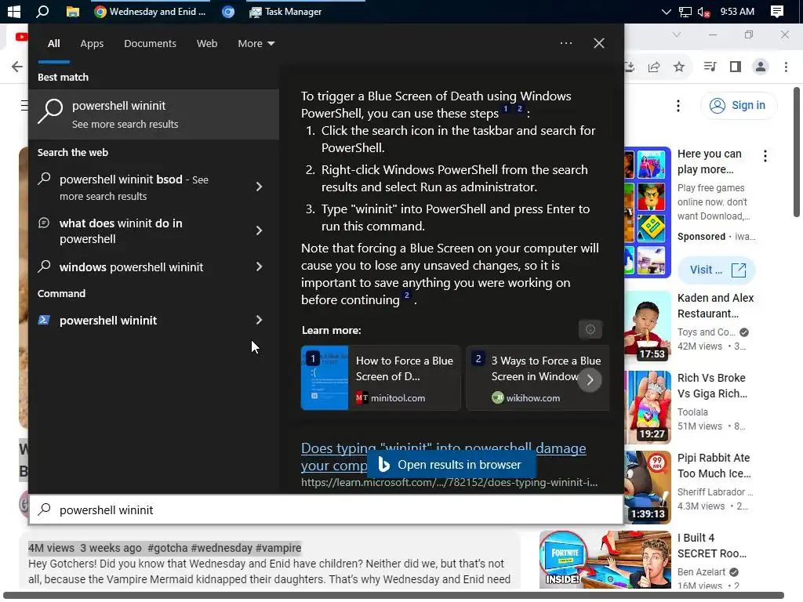
Task: Bookmark this page with the star icon
Action: point(679,67)
